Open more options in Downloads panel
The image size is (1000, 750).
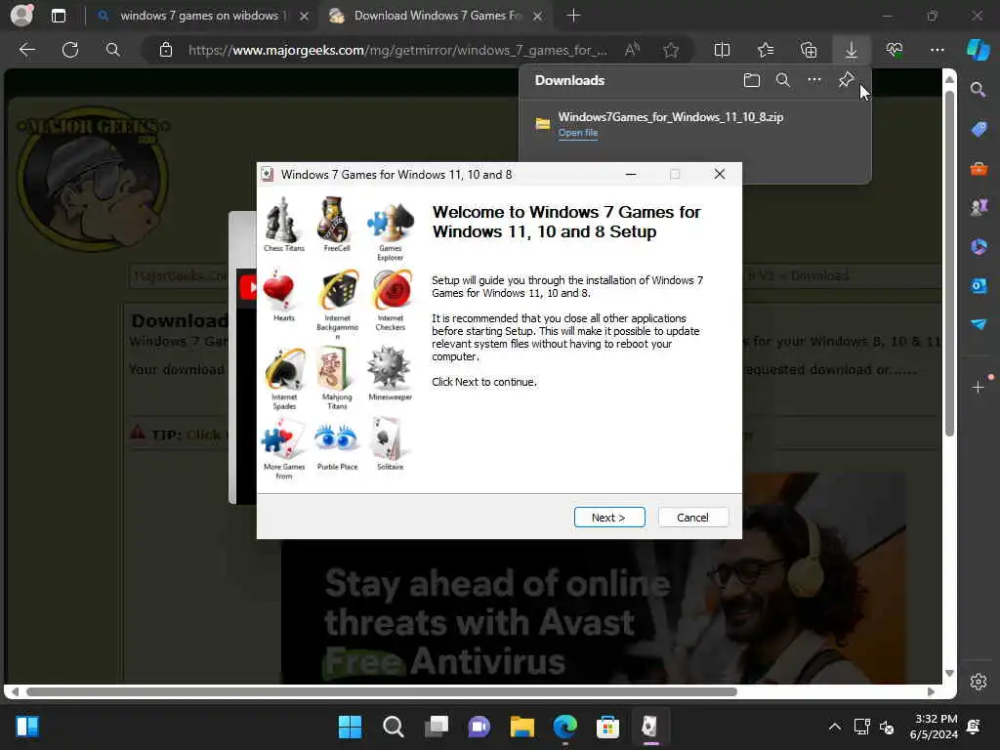point(814,80)
